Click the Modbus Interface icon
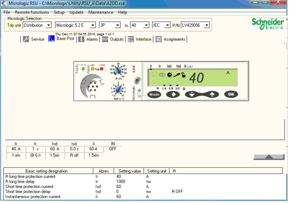 (131, 39)
